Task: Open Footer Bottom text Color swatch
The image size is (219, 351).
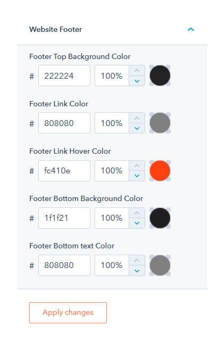Action: [160, 265]
